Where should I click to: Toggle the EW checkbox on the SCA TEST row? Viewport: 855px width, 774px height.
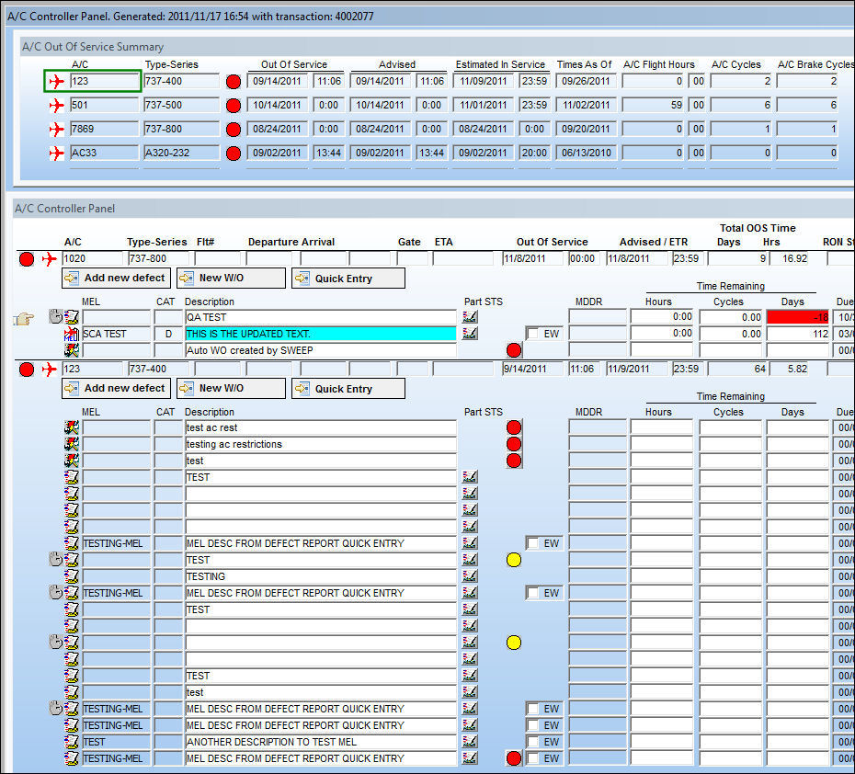coord(532,334)
